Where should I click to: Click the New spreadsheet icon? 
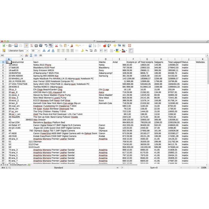(4, 46)
